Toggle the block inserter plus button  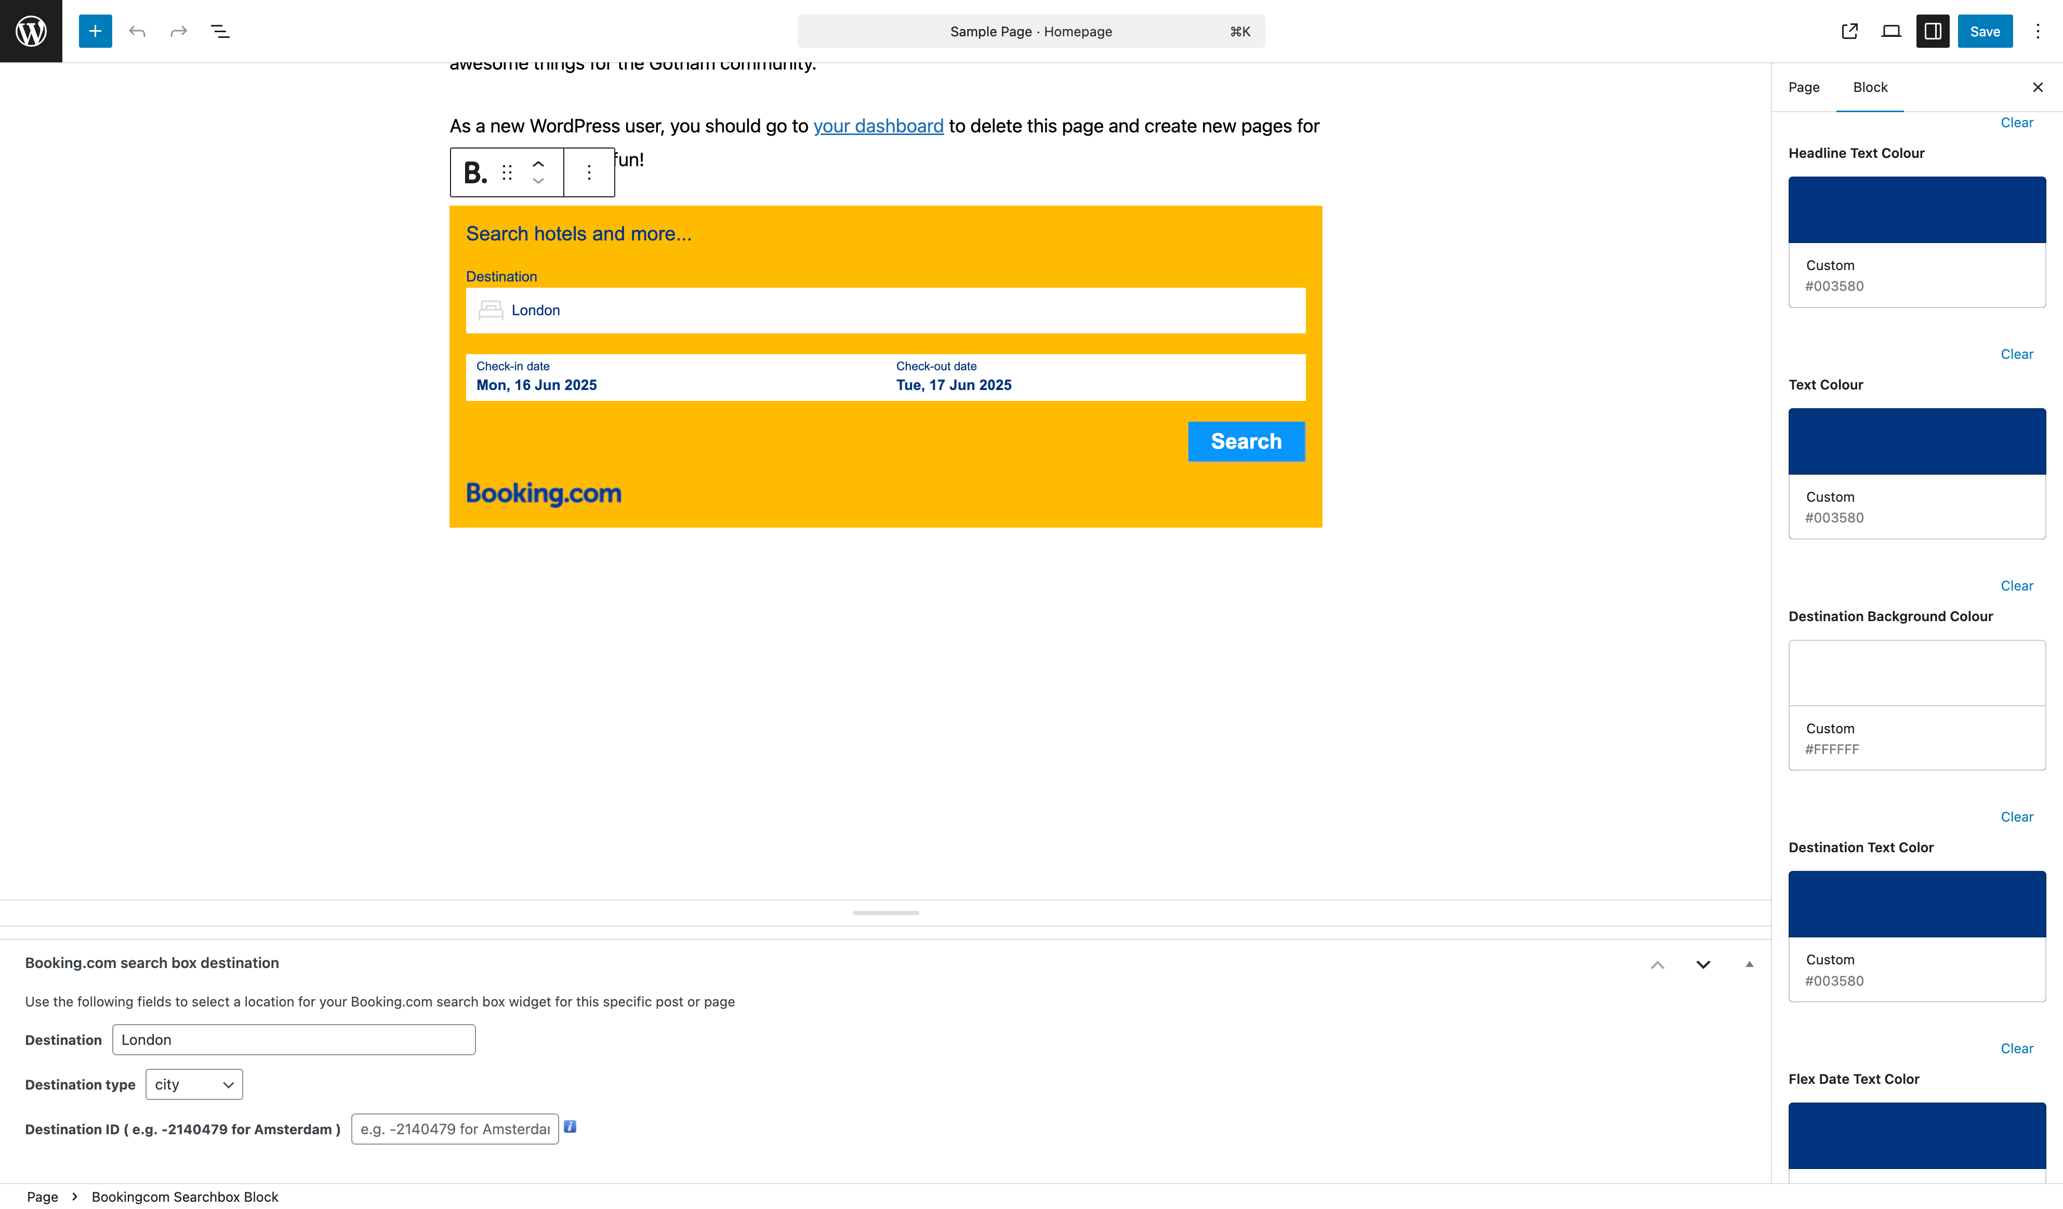pos(95,31)
